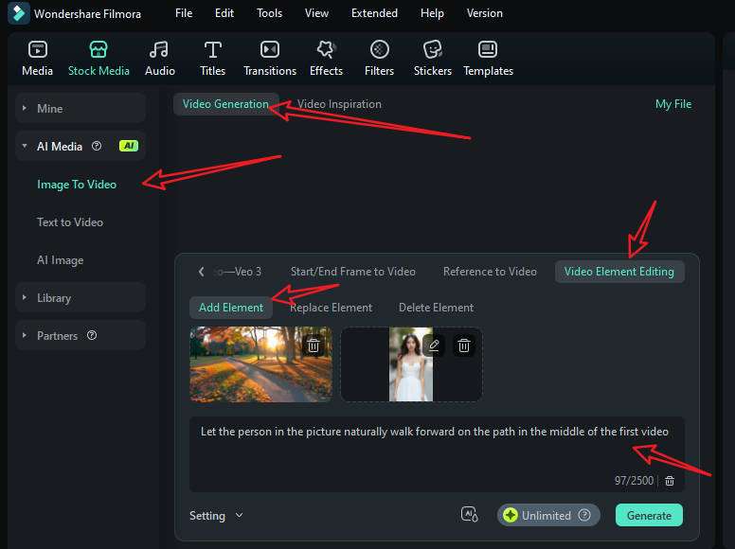The height and width of the screenshot is (549, 735).
Task: Open the Edit menu
Action: [224, 13]
